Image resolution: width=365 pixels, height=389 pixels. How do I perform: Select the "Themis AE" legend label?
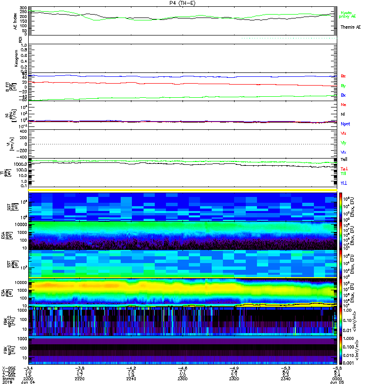coord(350,27)
